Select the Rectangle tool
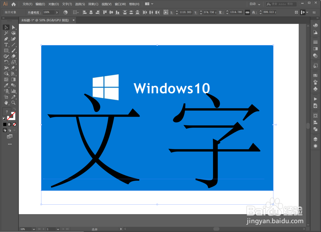Viewport: 321px width, 232px height. [6, 51]
